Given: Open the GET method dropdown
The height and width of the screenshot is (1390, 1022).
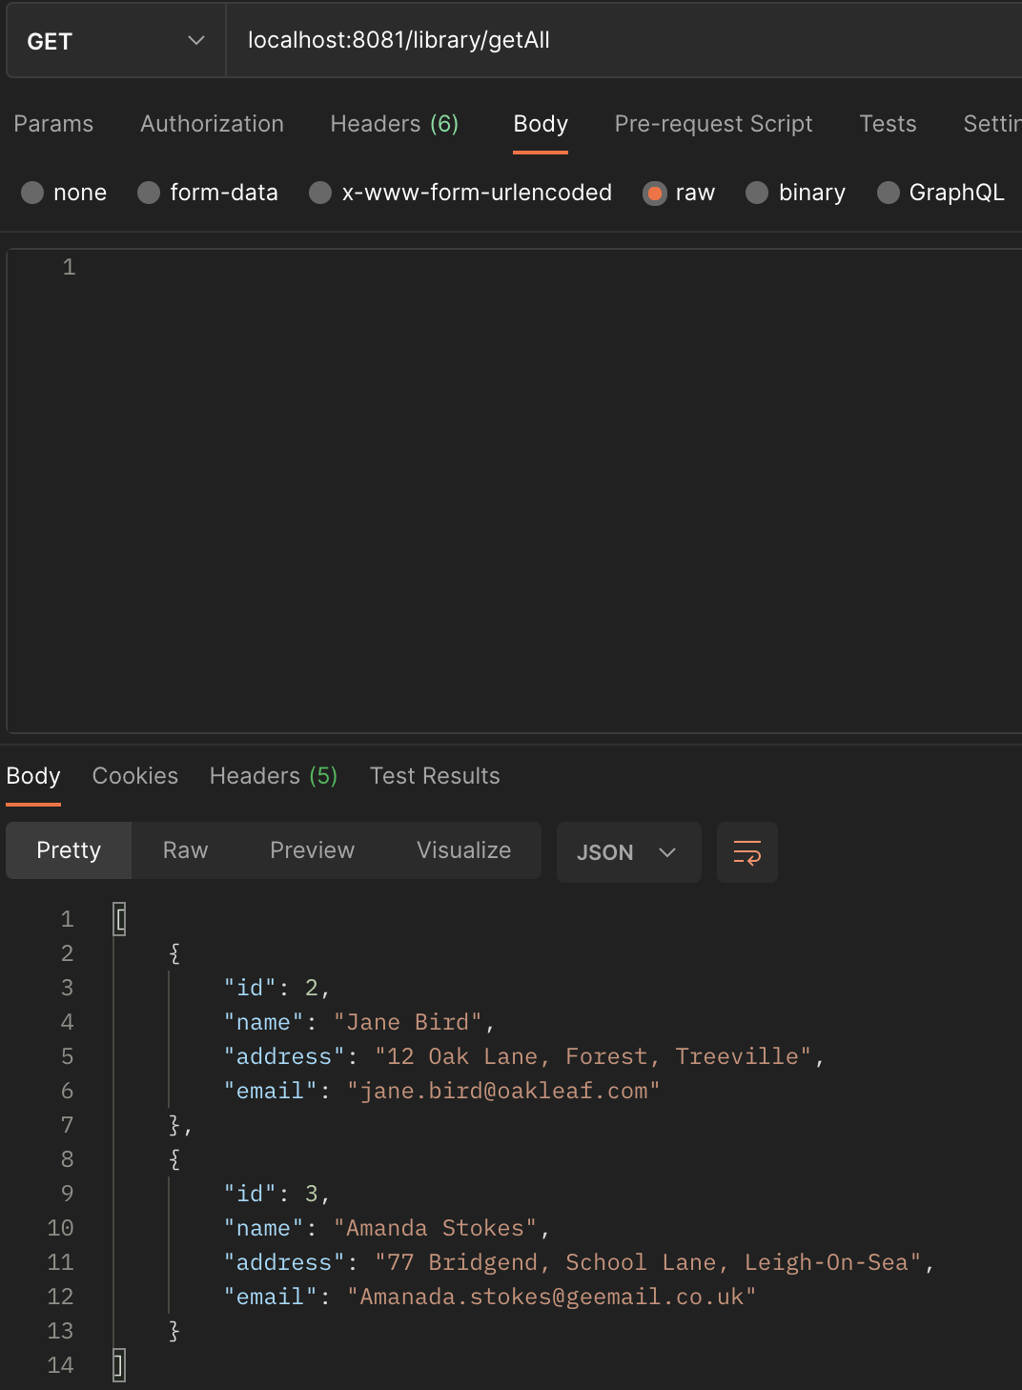Looking at the screenshot, I should (x=115, y=41).
